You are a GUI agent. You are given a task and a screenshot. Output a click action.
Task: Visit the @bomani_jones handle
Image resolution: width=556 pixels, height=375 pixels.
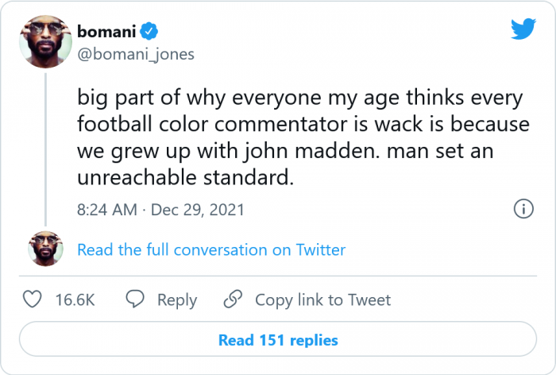coord(136,53)
